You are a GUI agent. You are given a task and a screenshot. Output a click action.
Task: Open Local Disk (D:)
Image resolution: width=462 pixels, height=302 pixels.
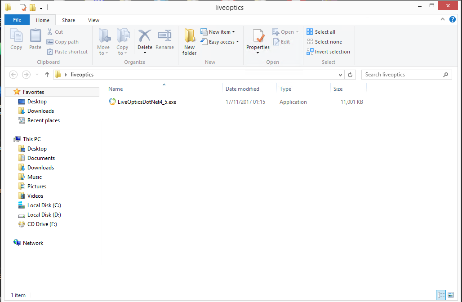[x=44, y=214]
